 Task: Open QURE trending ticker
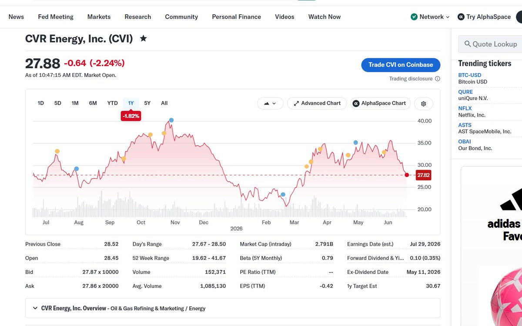coord(465,92)
